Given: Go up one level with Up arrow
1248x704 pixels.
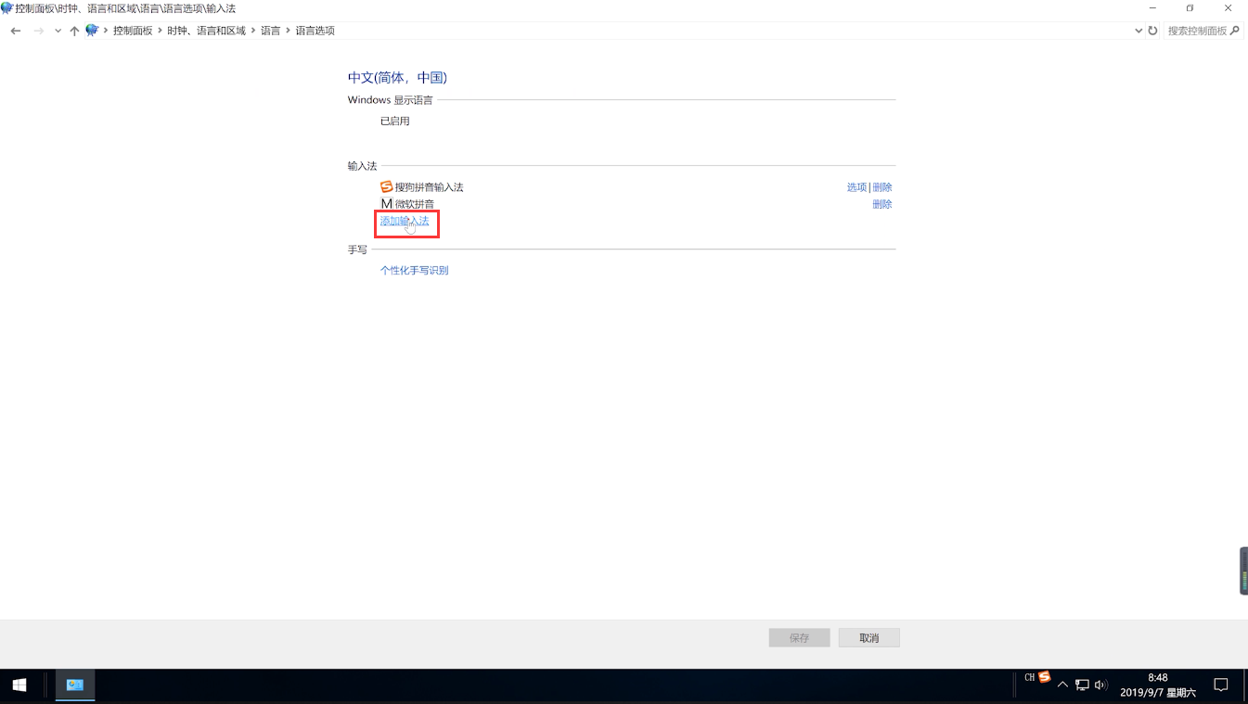Looking at the screenshot, I should (x=74, y=31).
